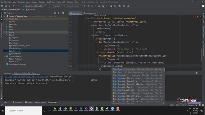Image resolution: width=205 pixels, height=115 pixels.
Task: Click the completion popup scrollbar
Action: [x=164, y=70]
